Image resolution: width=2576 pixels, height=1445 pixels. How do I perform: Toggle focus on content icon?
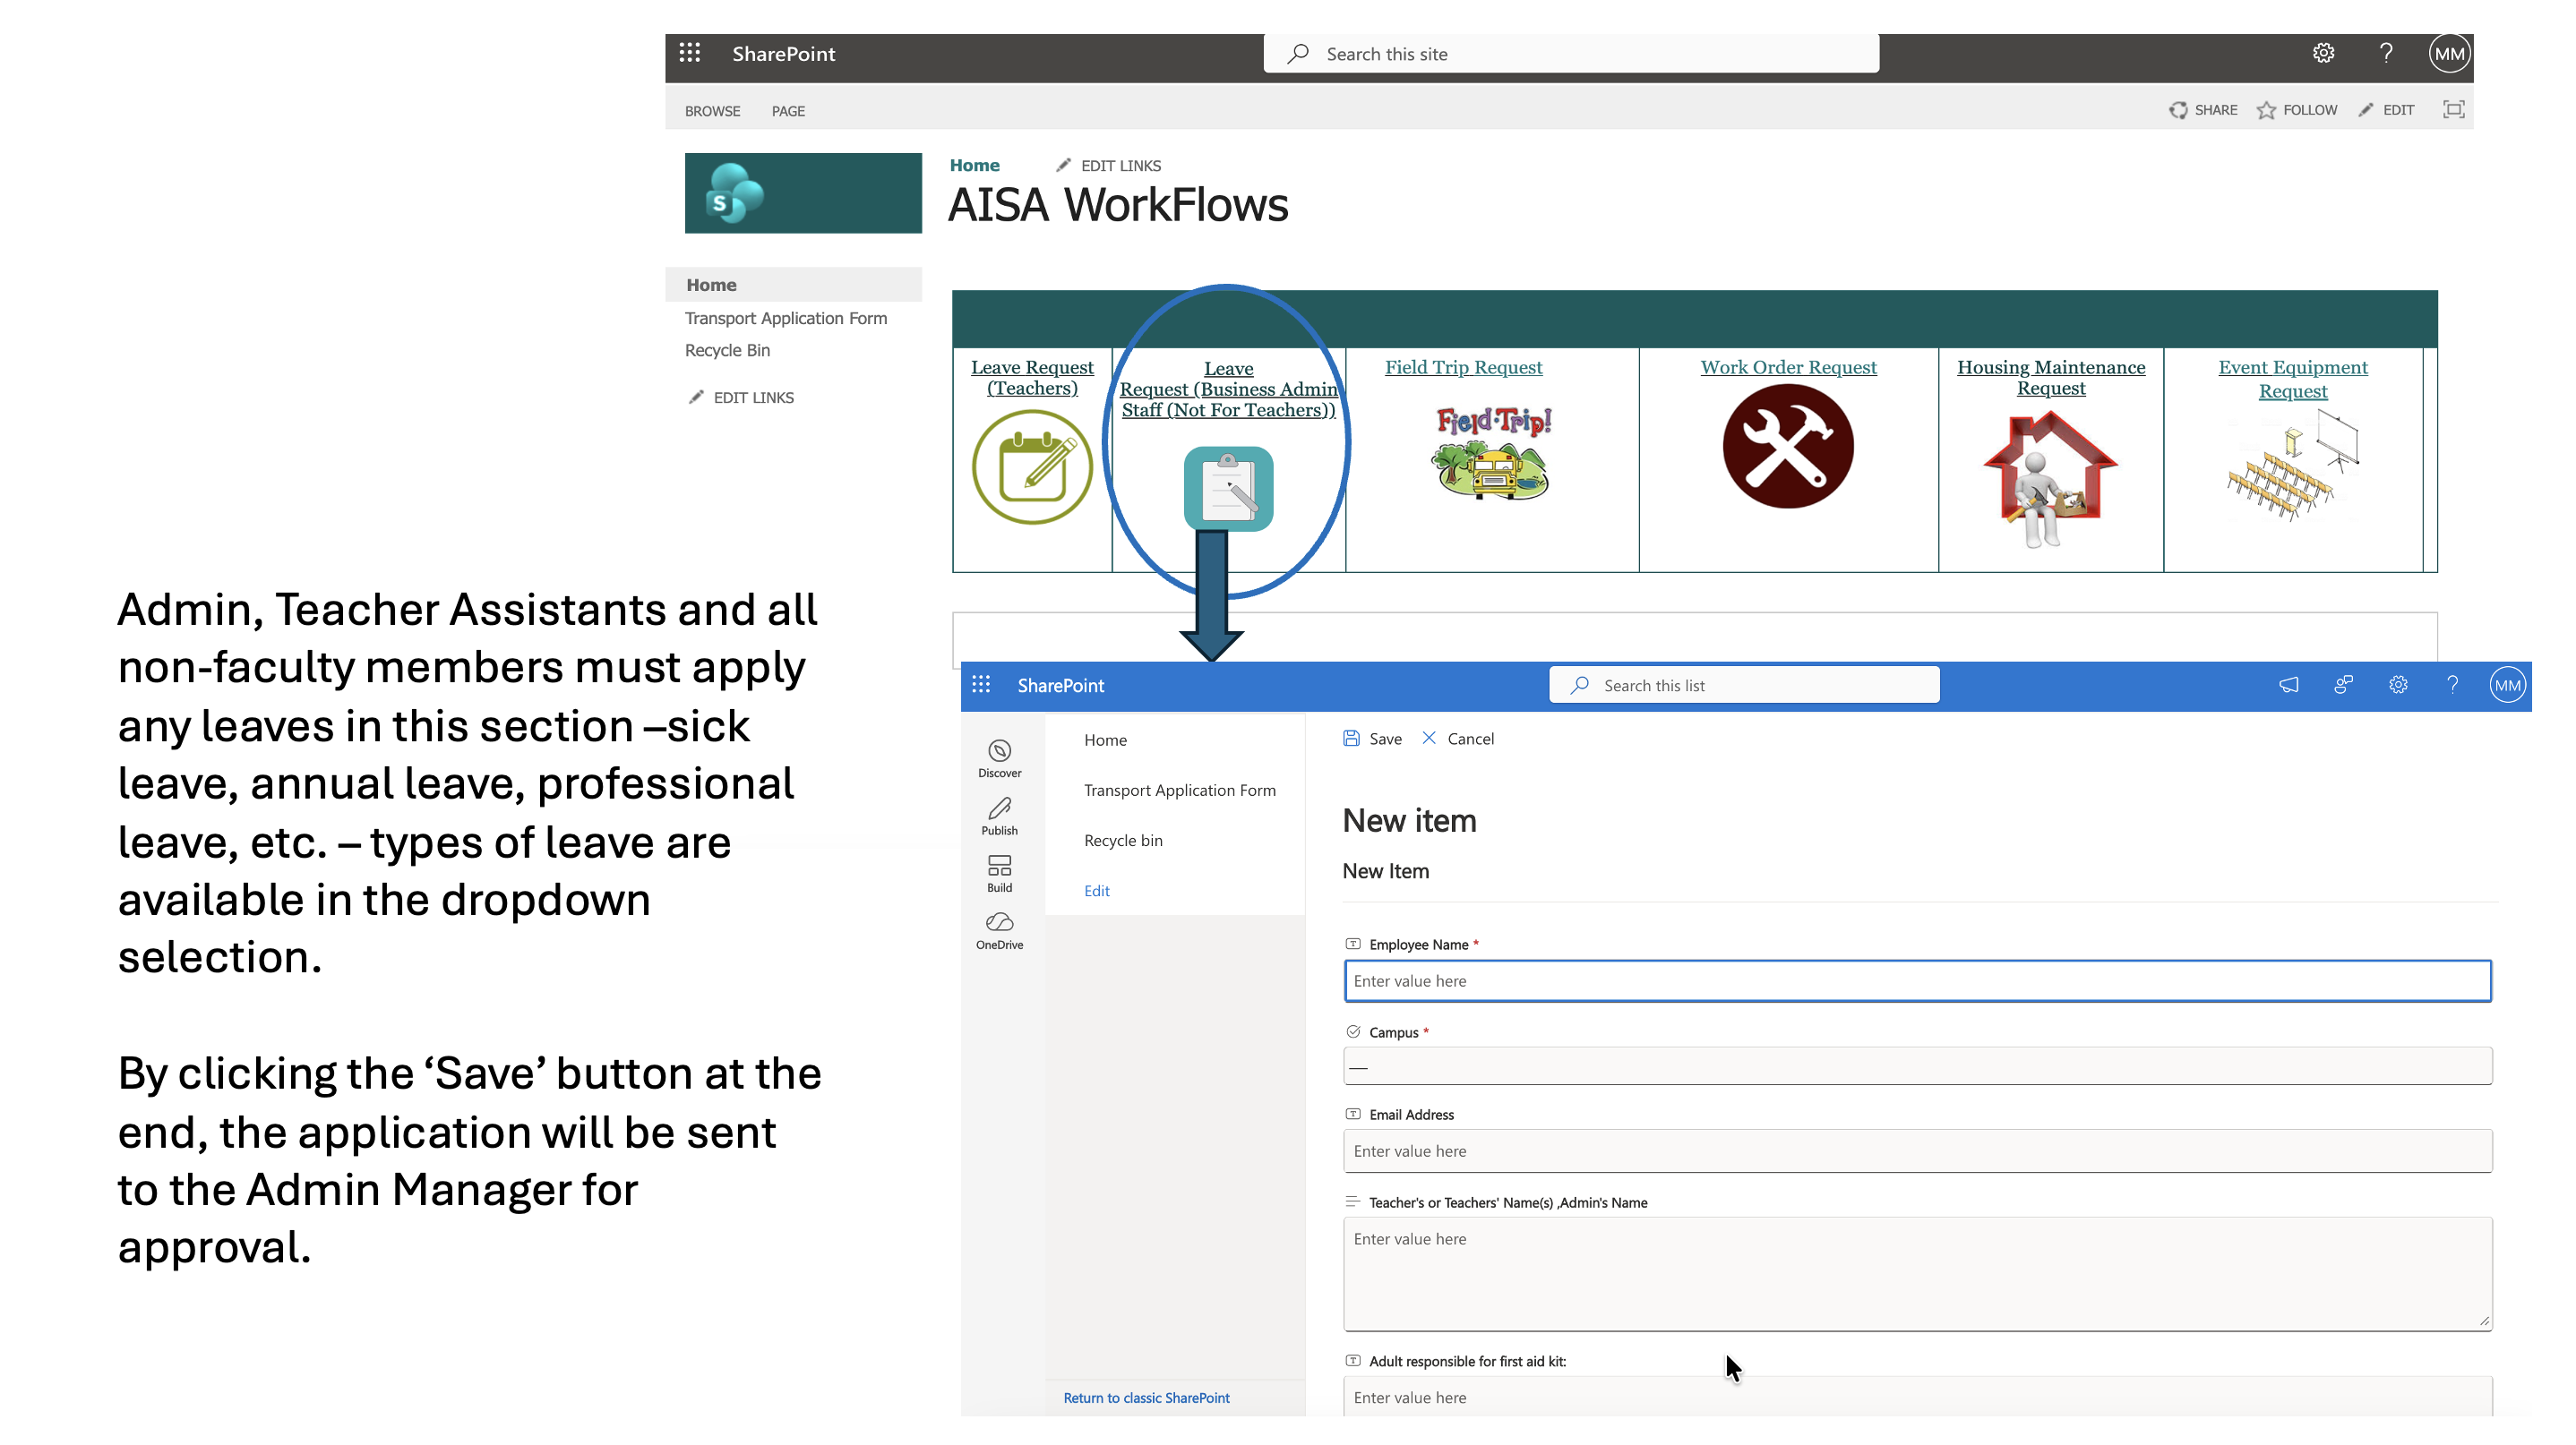coord(2453,109)
